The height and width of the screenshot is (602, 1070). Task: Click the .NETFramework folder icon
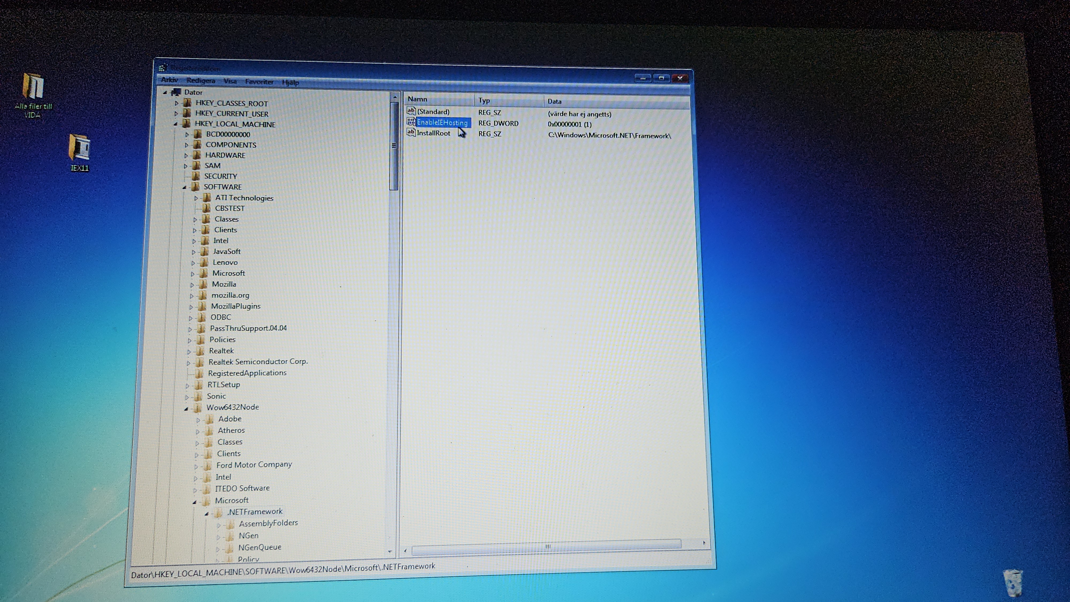point(219,512)
